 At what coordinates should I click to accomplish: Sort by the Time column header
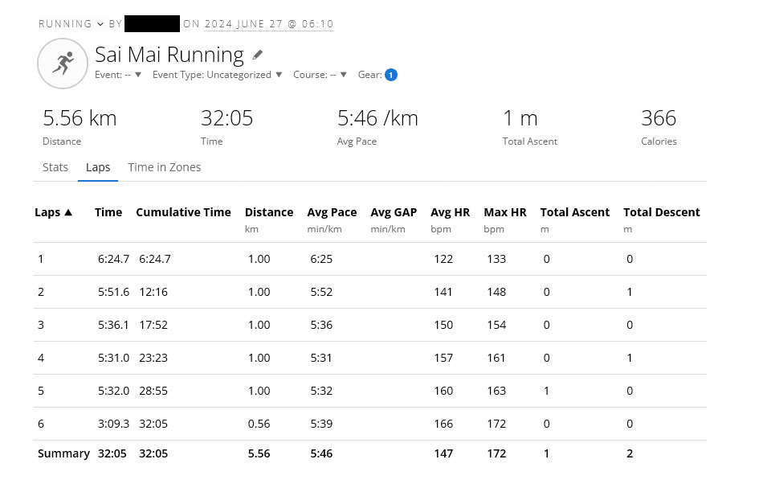(108, 212)
